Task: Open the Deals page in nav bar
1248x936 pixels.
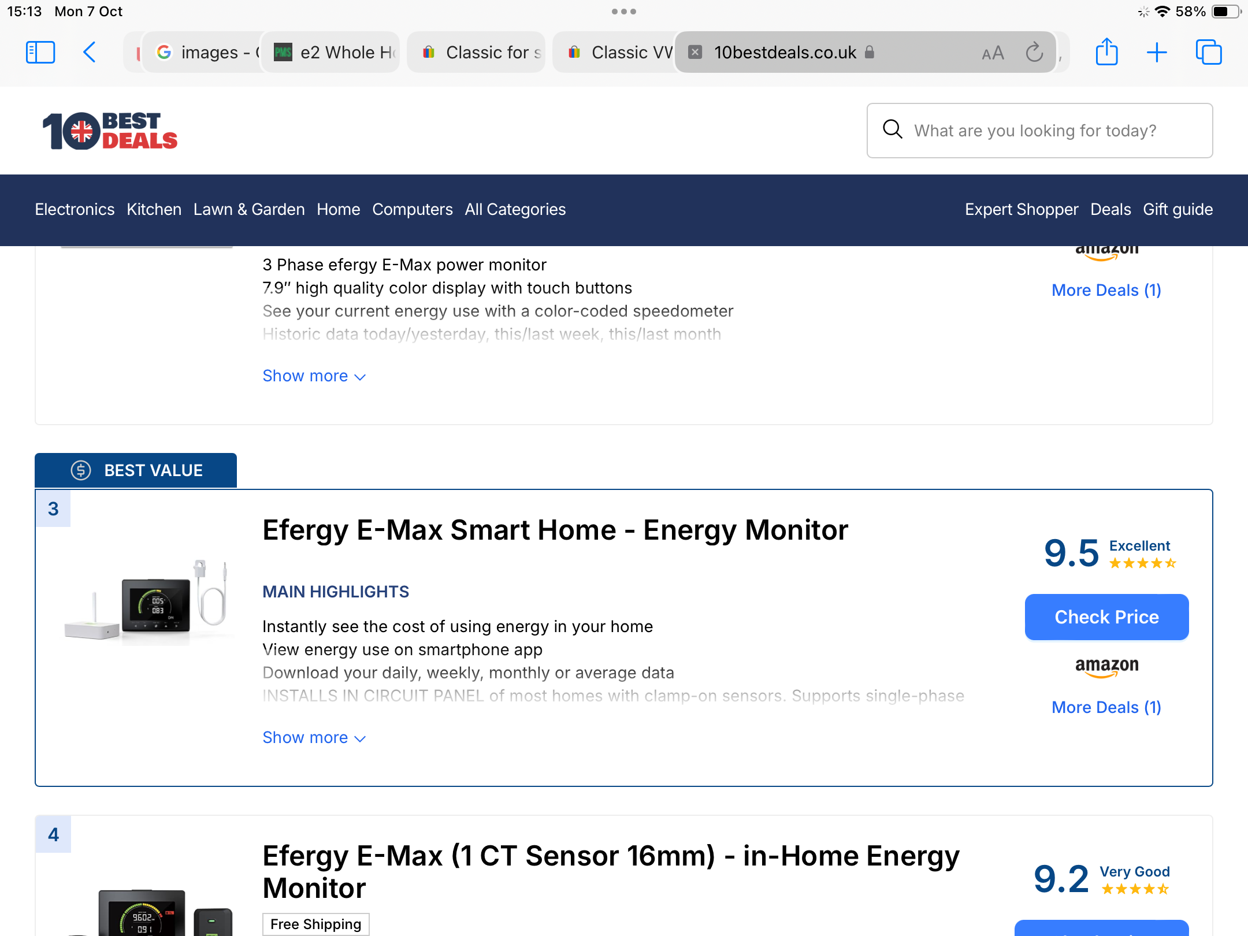Action: tap(1110, 209)
